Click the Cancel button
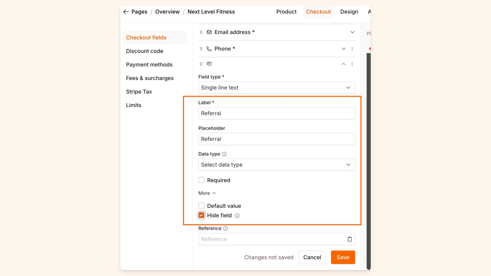The height and width of the screenshot is (276, 491). coord(312,257)
